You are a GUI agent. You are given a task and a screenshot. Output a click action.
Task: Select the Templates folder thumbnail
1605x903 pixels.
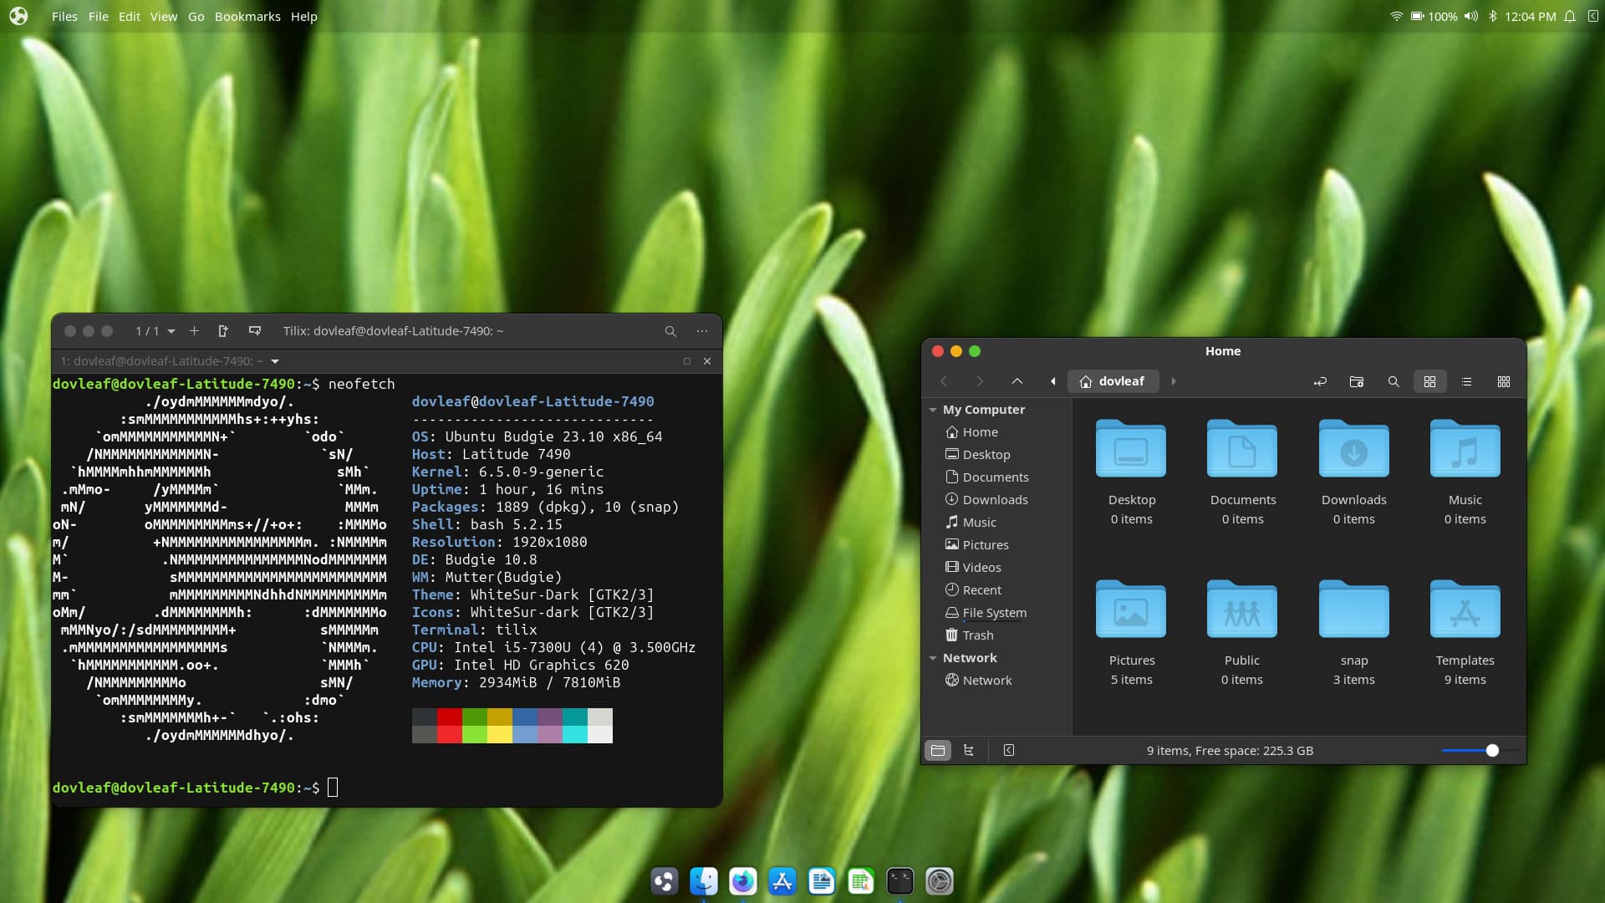[1465, 610]
